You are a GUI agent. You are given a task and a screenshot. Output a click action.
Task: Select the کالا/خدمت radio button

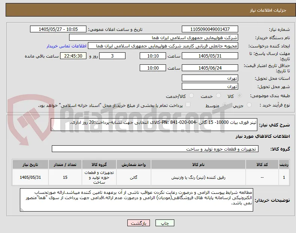tap(192, 96)
